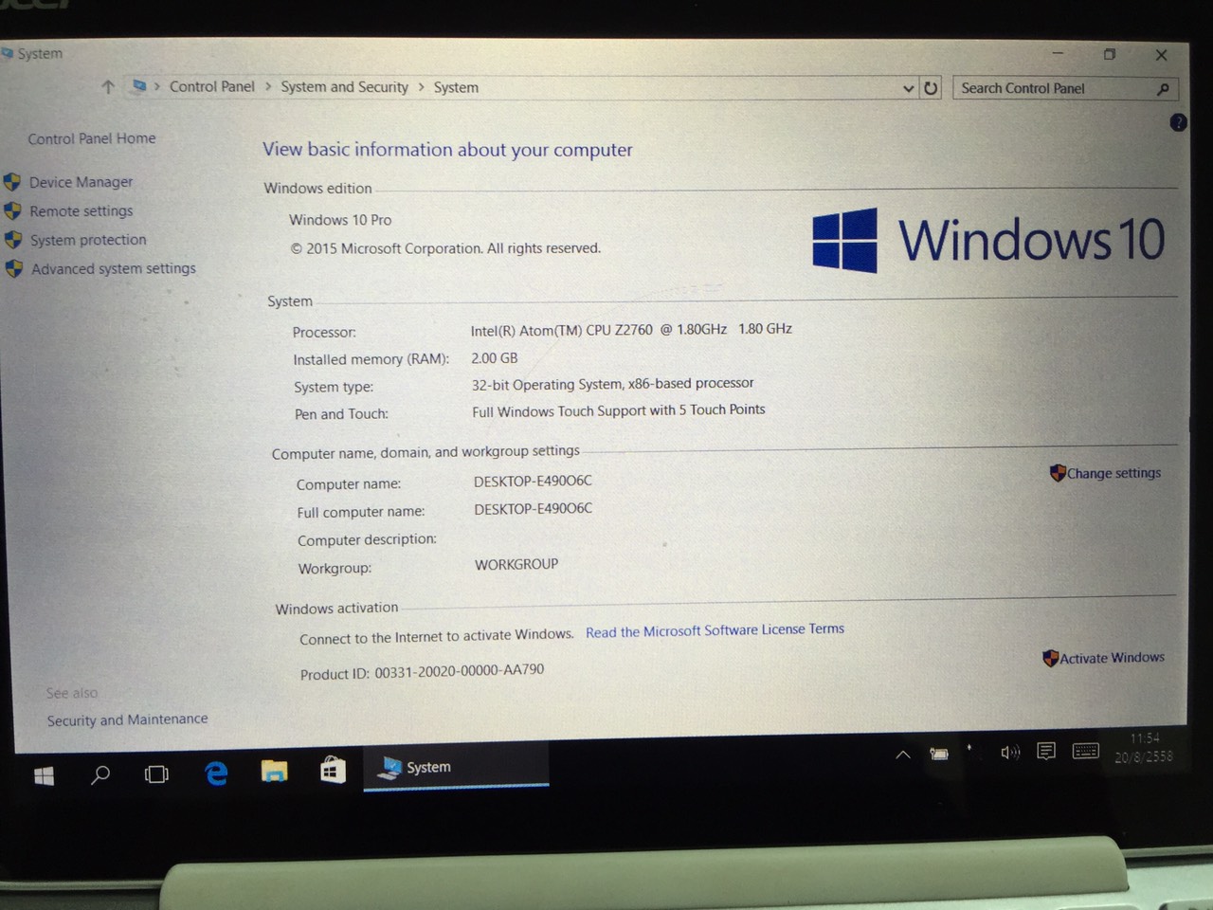Select System breadcrumb in address bar

coord(456,87)
